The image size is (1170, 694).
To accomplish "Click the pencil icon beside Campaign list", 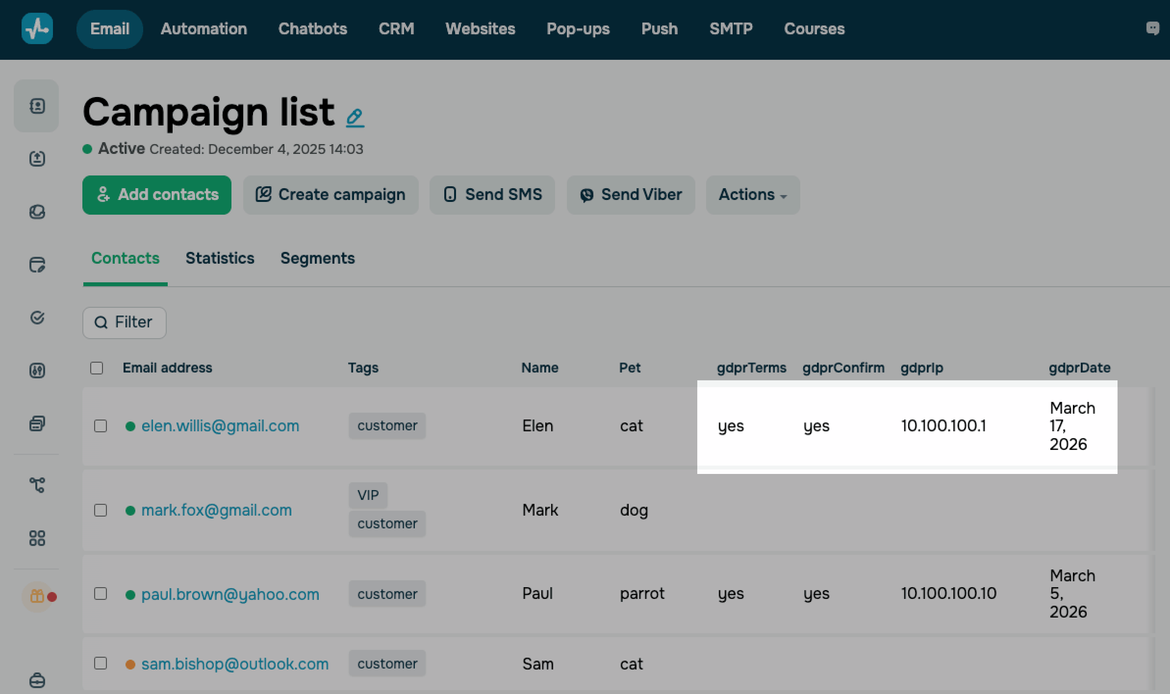I will (x=355, y=118).
